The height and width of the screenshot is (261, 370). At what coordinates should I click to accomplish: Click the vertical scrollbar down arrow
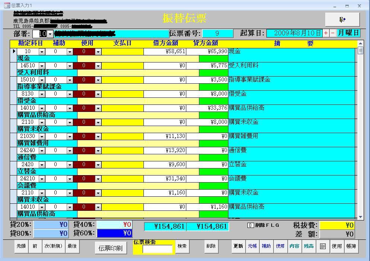360,217
